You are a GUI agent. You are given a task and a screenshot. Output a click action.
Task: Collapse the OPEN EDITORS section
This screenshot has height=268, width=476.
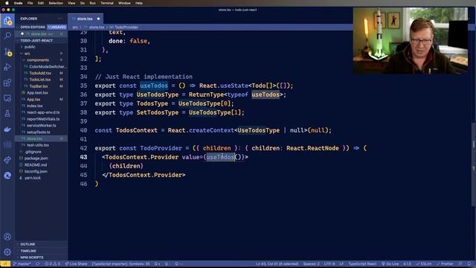tap(33, 27)
